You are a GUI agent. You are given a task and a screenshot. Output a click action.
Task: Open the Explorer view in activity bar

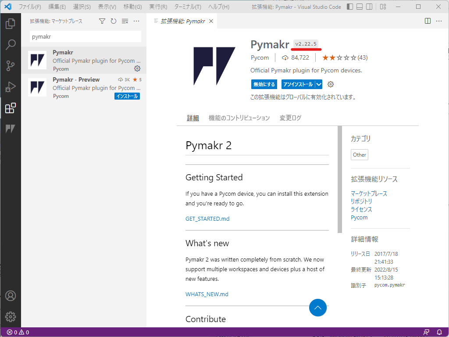(x=11, y=24)
